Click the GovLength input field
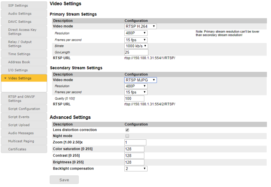Viewport: 271px width, 187px height. [136, 52]
